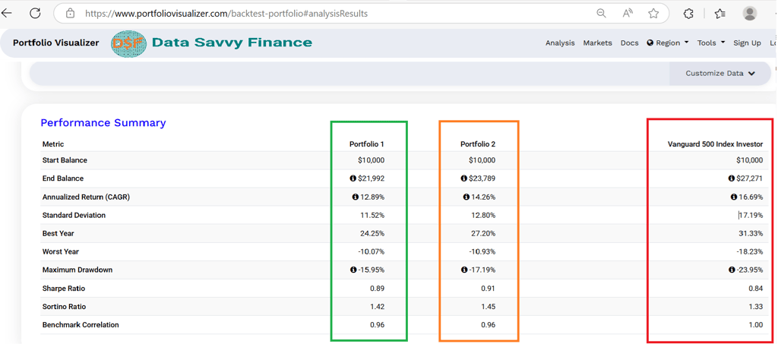Click the Vanguard 500 Index Investor header

click(715, 144)
